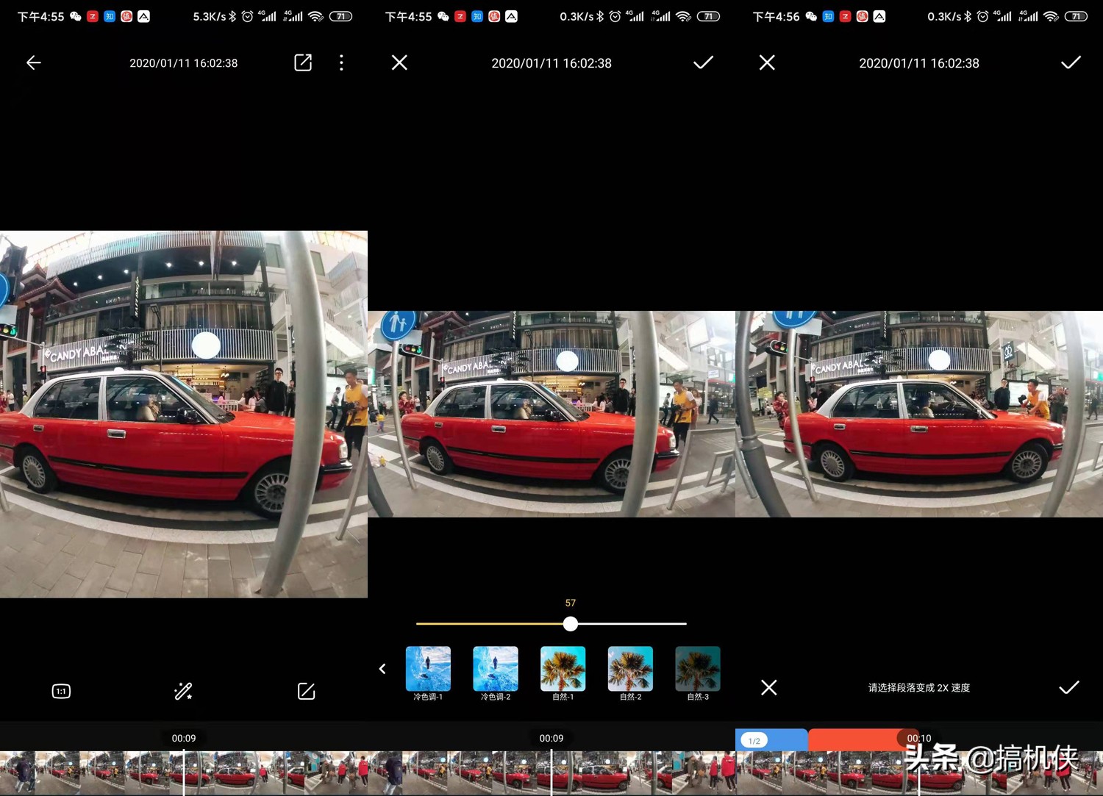Open the share icon at top
This screenshot has width=1103, height=796.
[x=302, y=62]
